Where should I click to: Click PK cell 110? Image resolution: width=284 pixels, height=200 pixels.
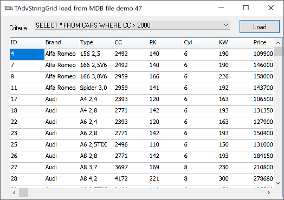(166, 145)
